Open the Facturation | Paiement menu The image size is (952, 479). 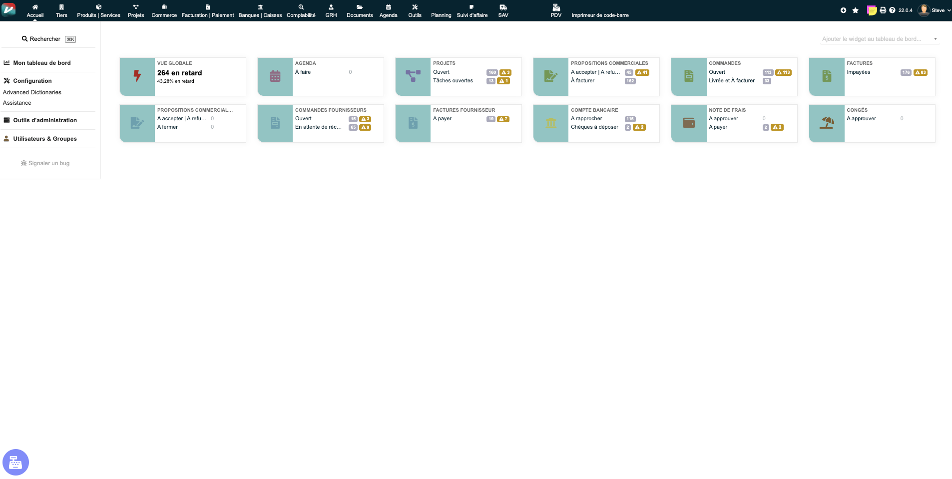click(207, 11)
